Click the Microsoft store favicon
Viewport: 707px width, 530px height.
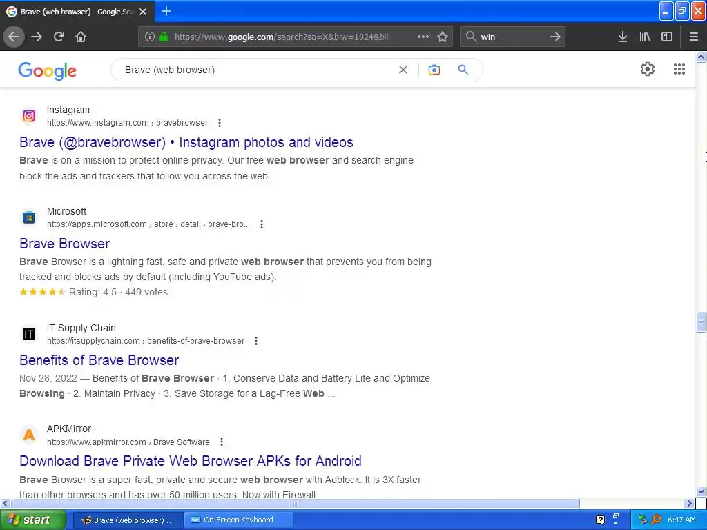pyautogui.click(x=29, y=217)
